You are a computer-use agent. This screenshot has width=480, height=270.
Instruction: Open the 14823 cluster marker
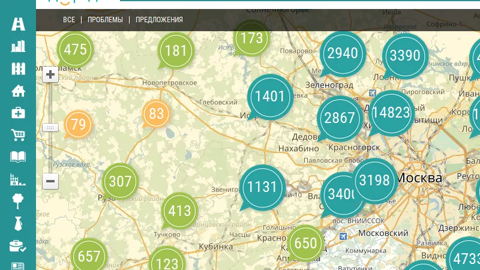point(391,113)
